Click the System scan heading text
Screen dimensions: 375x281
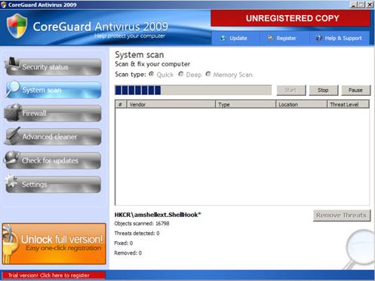pyautogui.click(x=140, y=55)
